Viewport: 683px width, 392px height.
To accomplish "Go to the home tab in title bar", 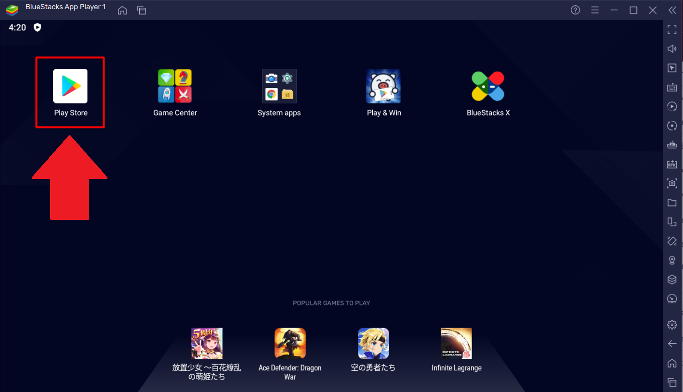I will [122, 10].
